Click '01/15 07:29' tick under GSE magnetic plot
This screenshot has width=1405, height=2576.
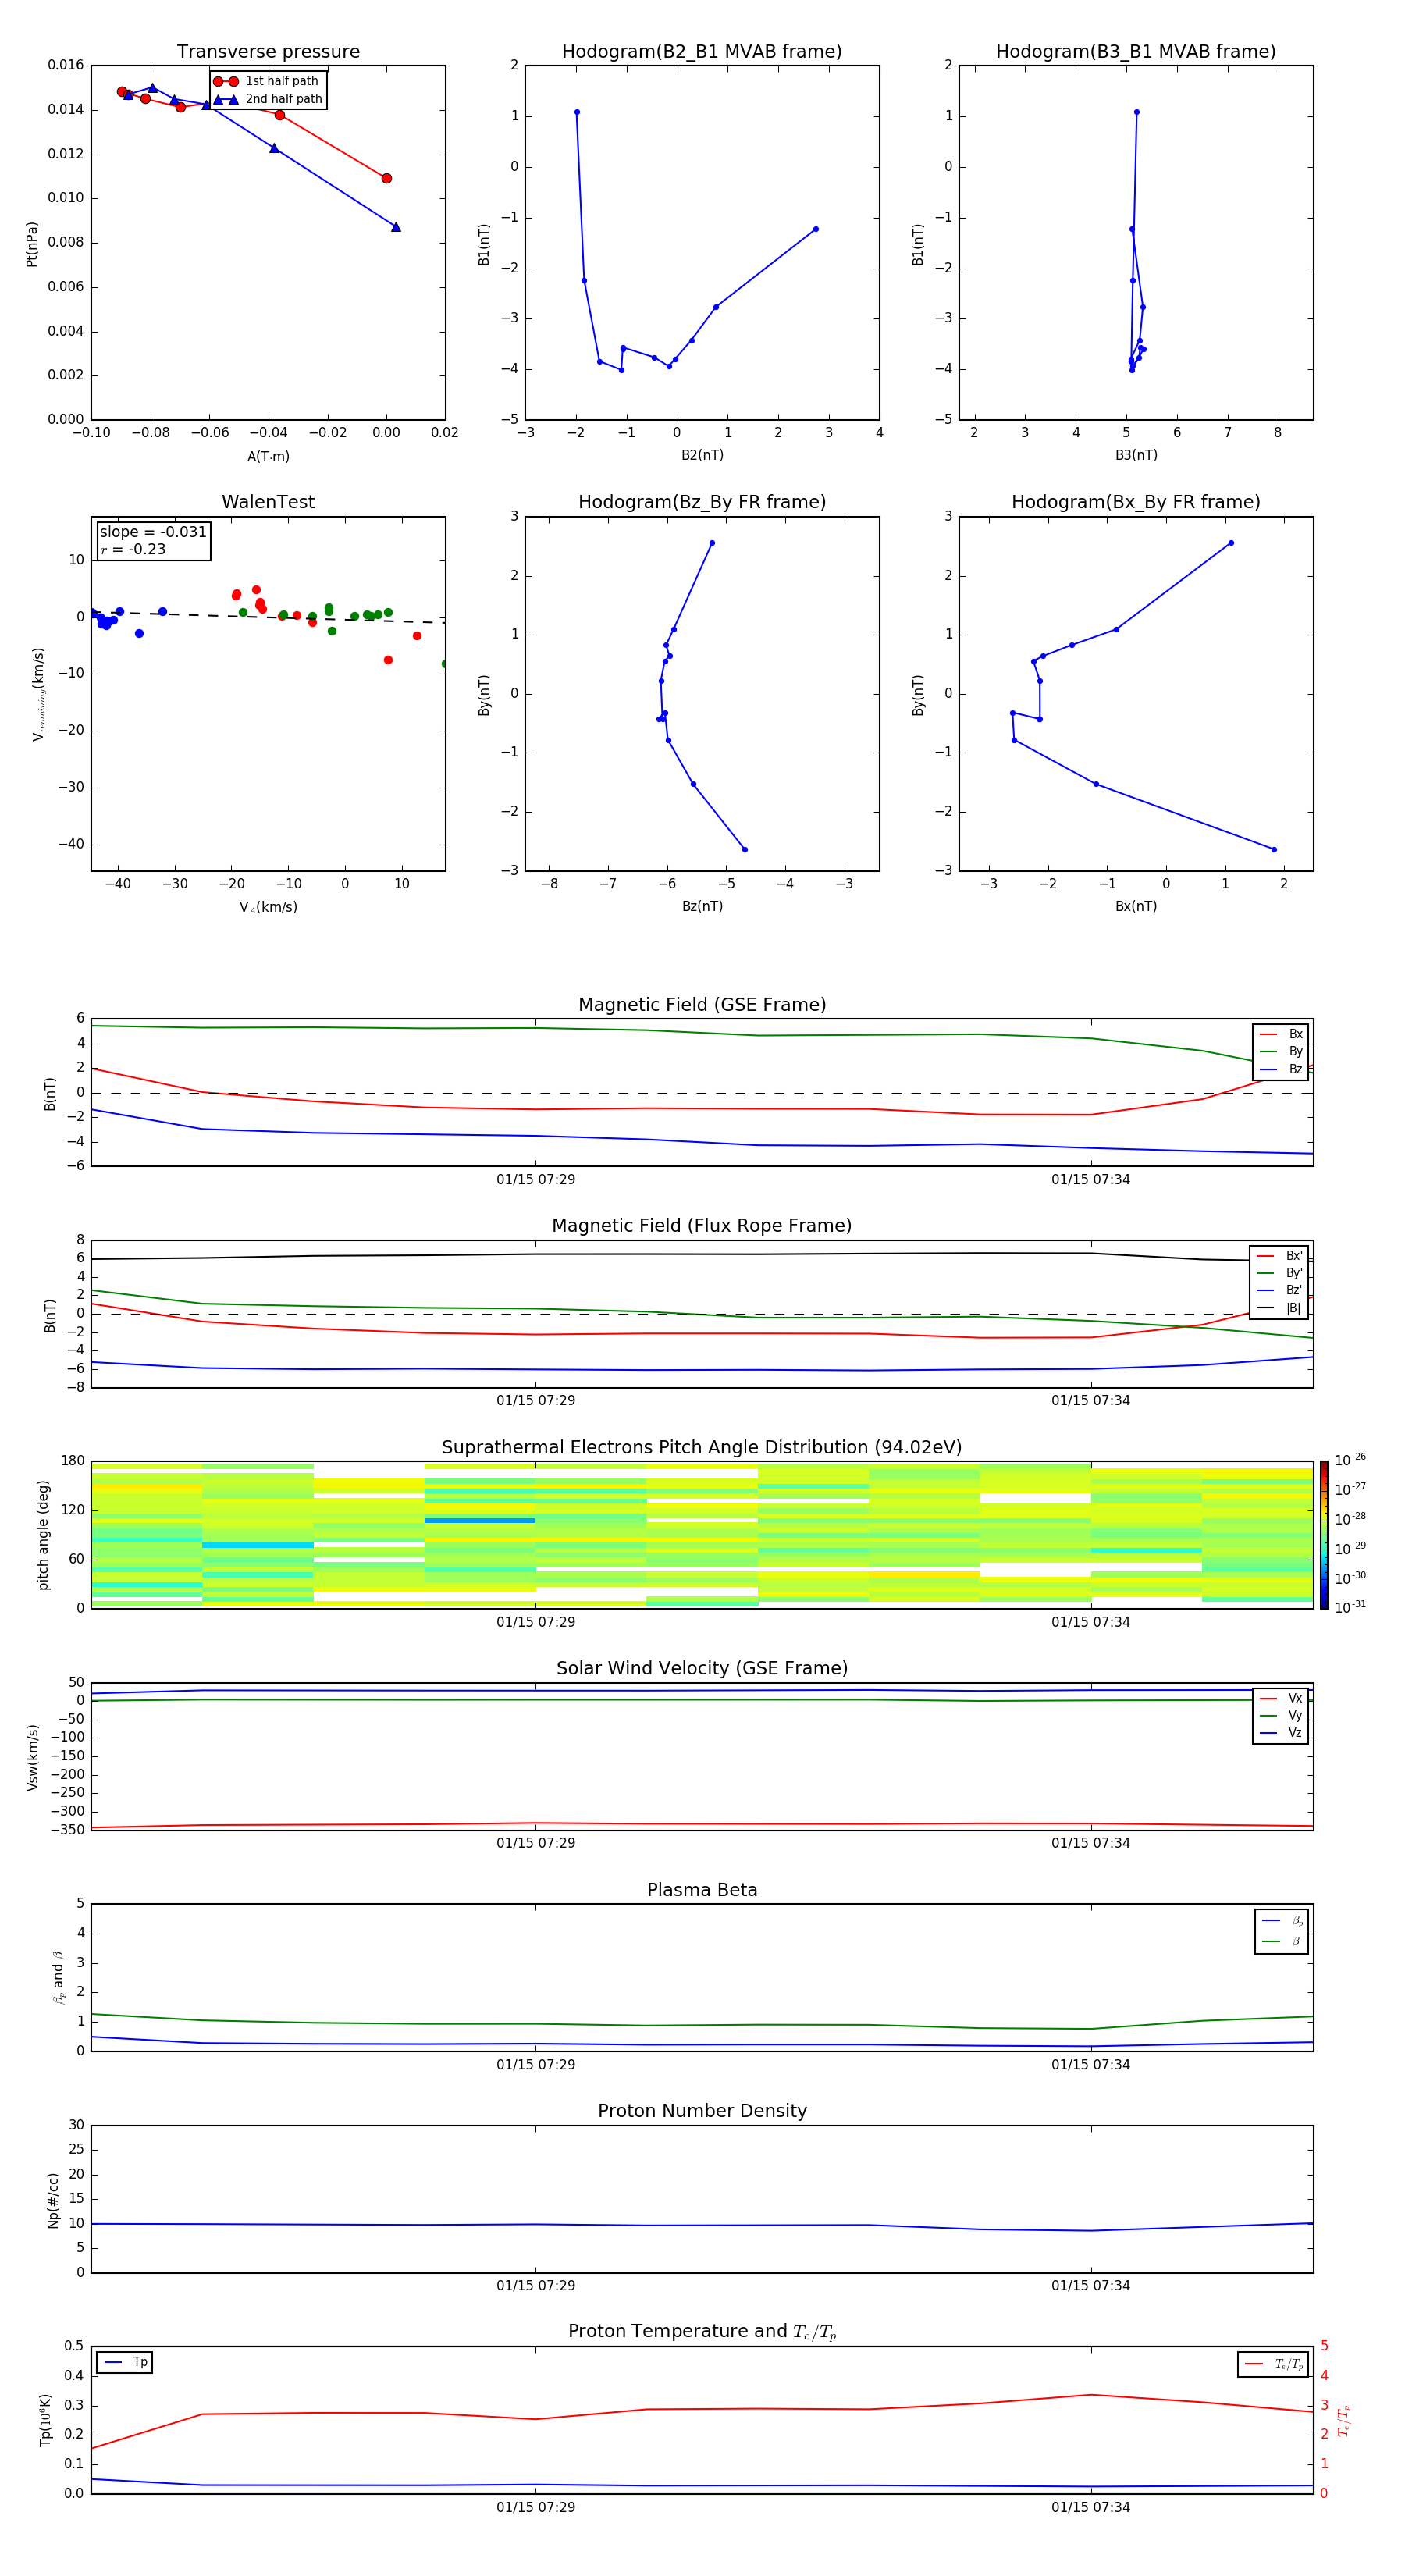tap(536, 1180)
